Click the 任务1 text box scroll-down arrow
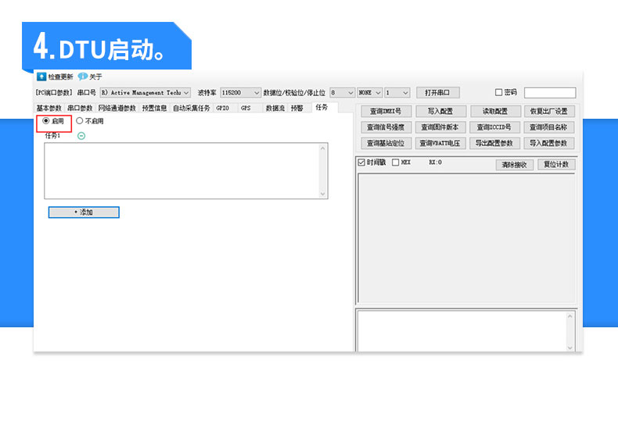Screen dimensions: 618x439 (x=323, y=194)
